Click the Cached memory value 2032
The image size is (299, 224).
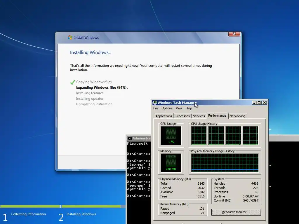point(201,188)
